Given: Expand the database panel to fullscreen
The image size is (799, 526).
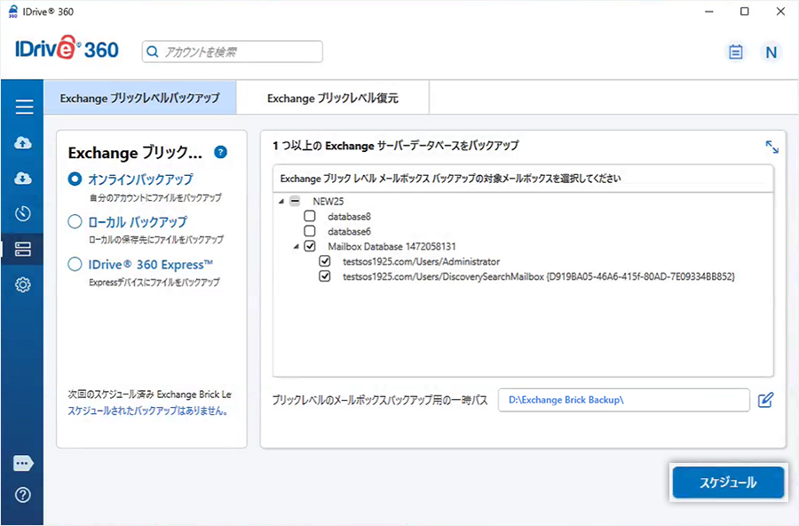Looking at the screenshot, I should pyautogui.click(x=771, y=147).
